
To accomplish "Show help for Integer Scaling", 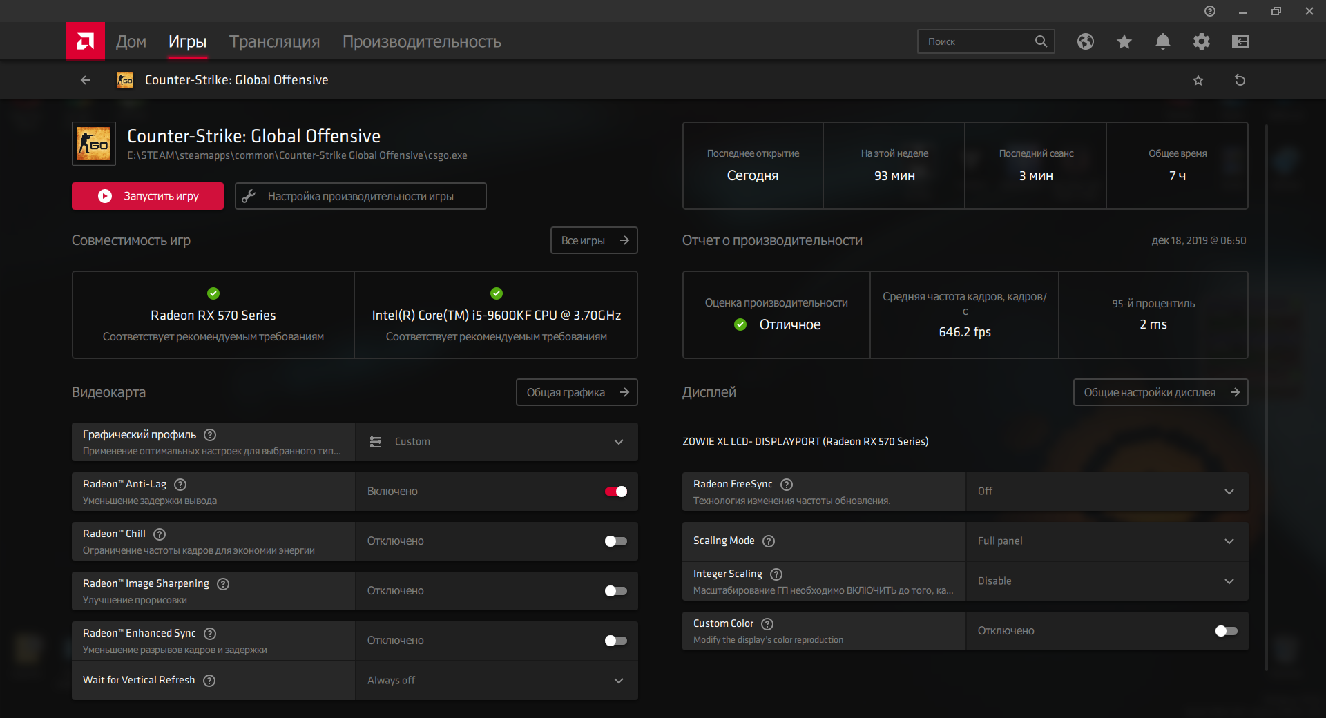I will (x=776, y=574).
